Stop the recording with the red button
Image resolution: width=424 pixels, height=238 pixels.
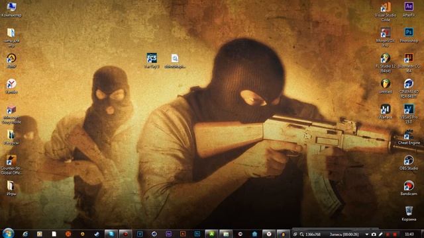coord(395,234)
